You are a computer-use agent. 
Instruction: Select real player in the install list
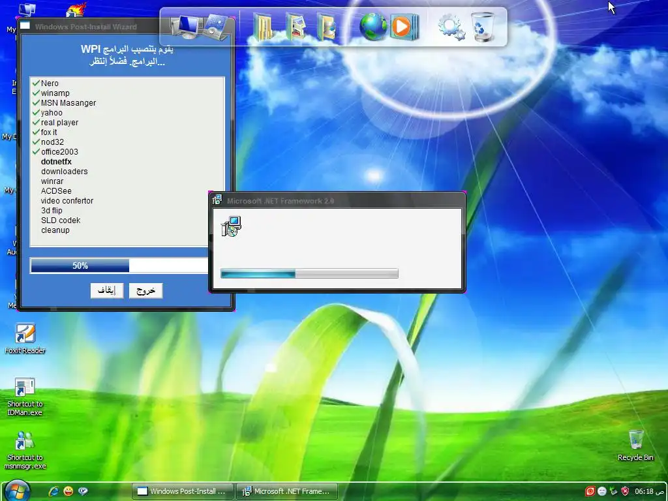[59, 122]
